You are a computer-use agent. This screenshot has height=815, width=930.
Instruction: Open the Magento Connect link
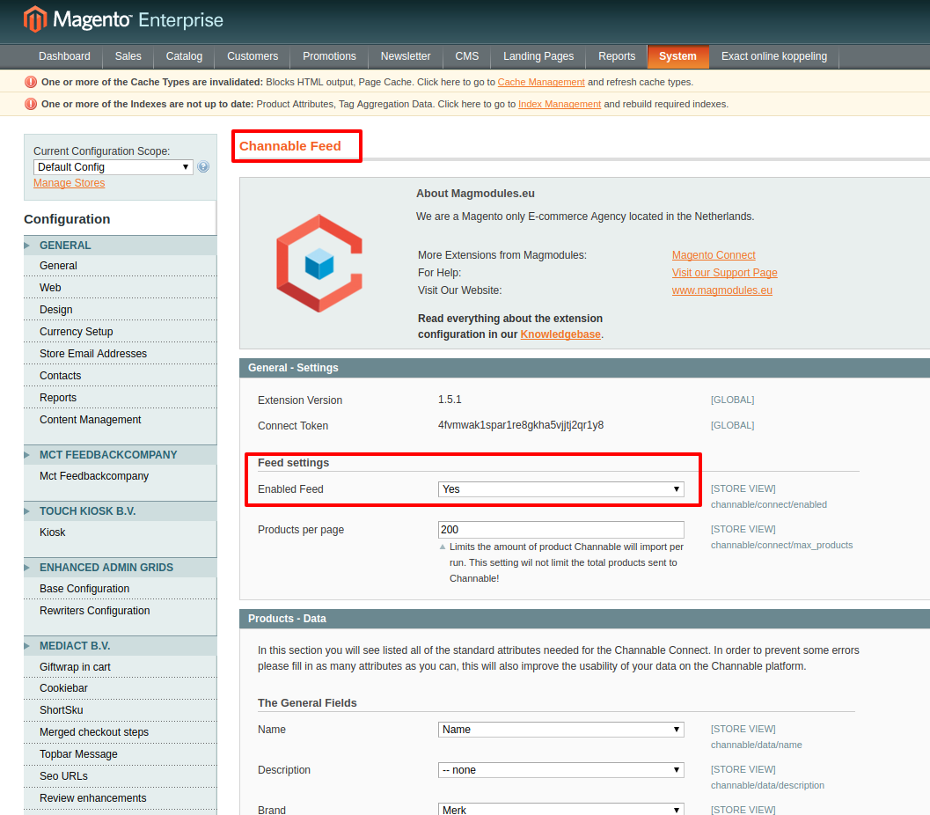pos(714,255)
